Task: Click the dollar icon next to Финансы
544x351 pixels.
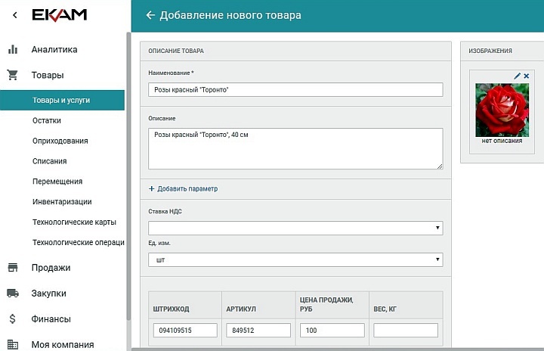Action: (x=13, y=319)
